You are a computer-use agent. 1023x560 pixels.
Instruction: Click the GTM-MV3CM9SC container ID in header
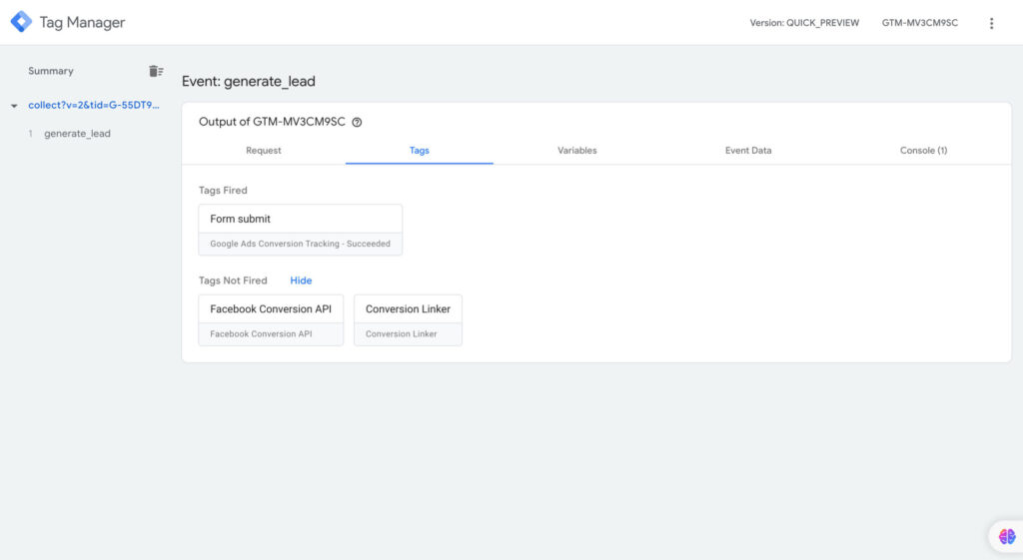(x=920, y=23)
